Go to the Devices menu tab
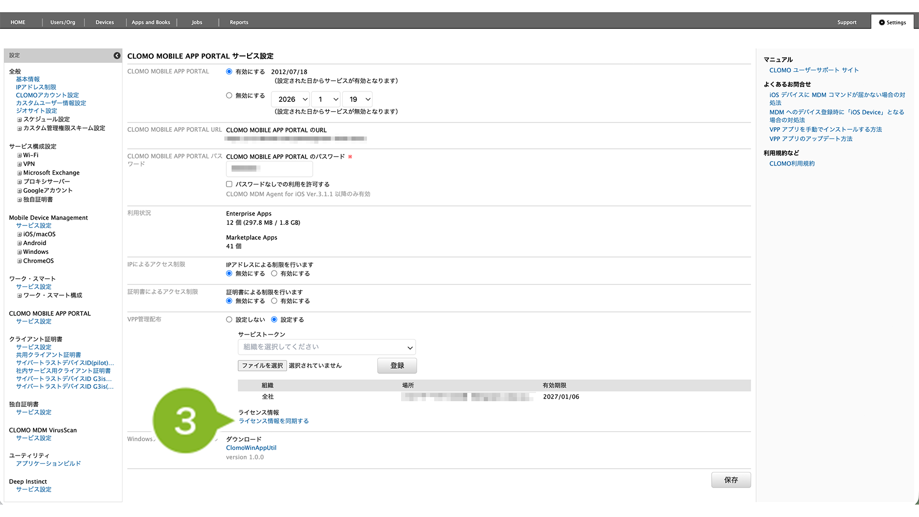Viewport: 919px width, 517px height. click(x=104, y=22)
